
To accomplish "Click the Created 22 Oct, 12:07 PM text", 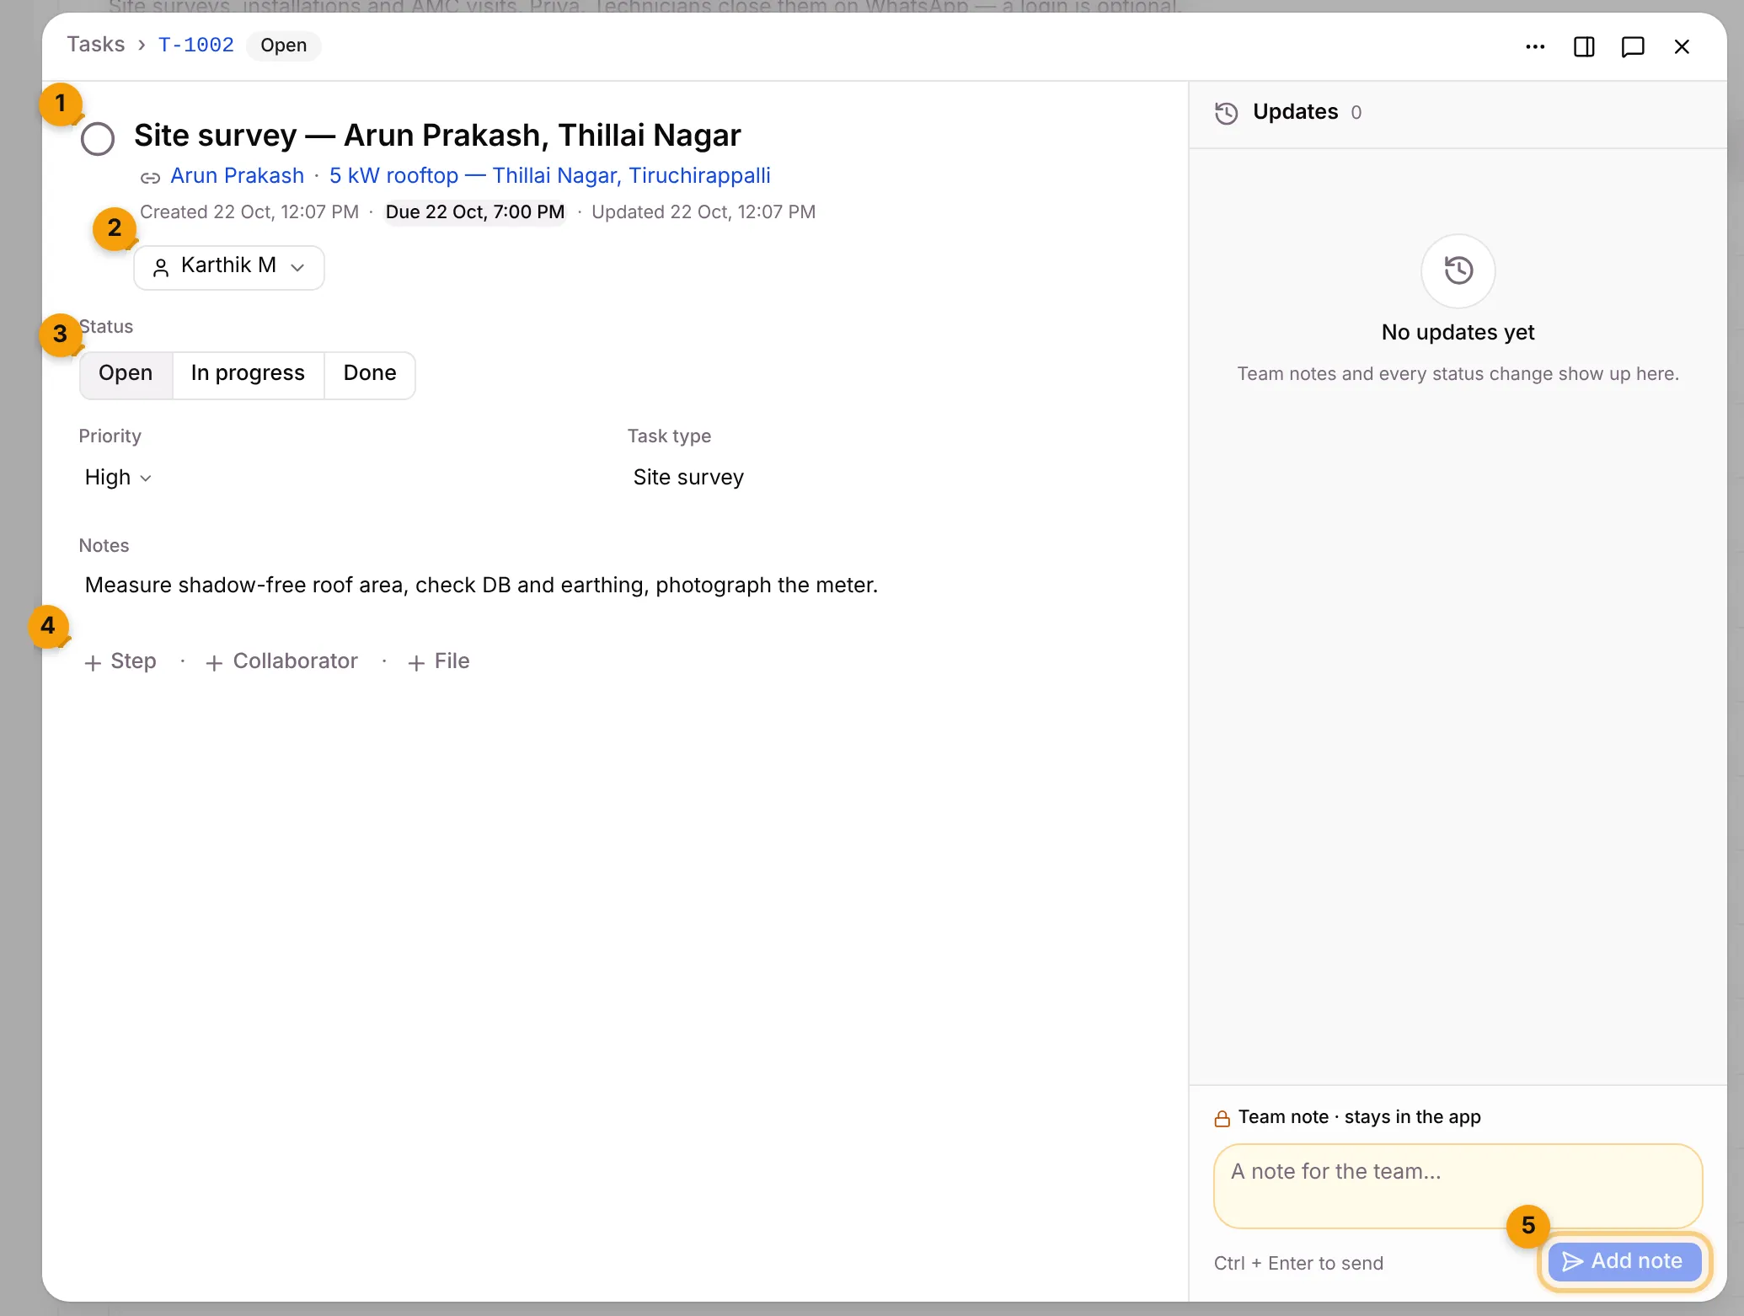I will [x=249, y=211].
